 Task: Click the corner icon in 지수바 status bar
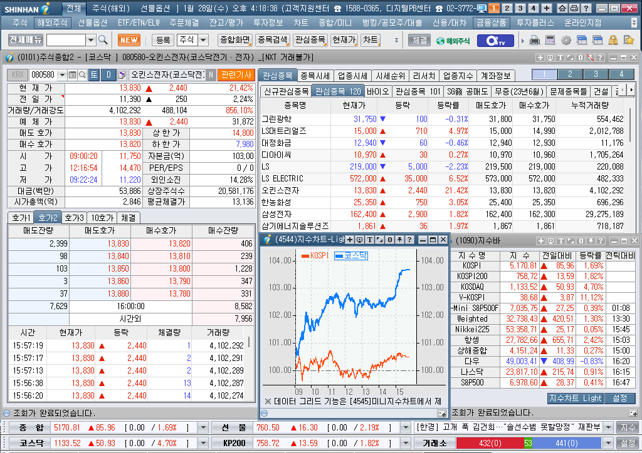[633, 413]
